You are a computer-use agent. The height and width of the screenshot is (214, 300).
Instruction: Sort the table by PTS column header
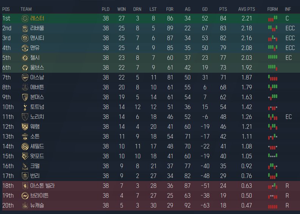click(223, 9)
